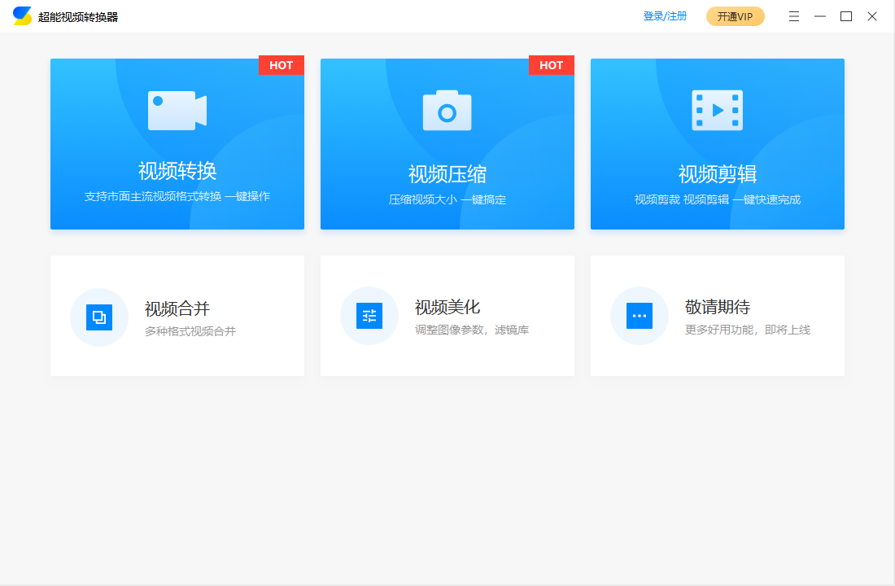Open the 视频美化 feature card
The height and width of the screenshot is (586, 895).
coord(447,316)
